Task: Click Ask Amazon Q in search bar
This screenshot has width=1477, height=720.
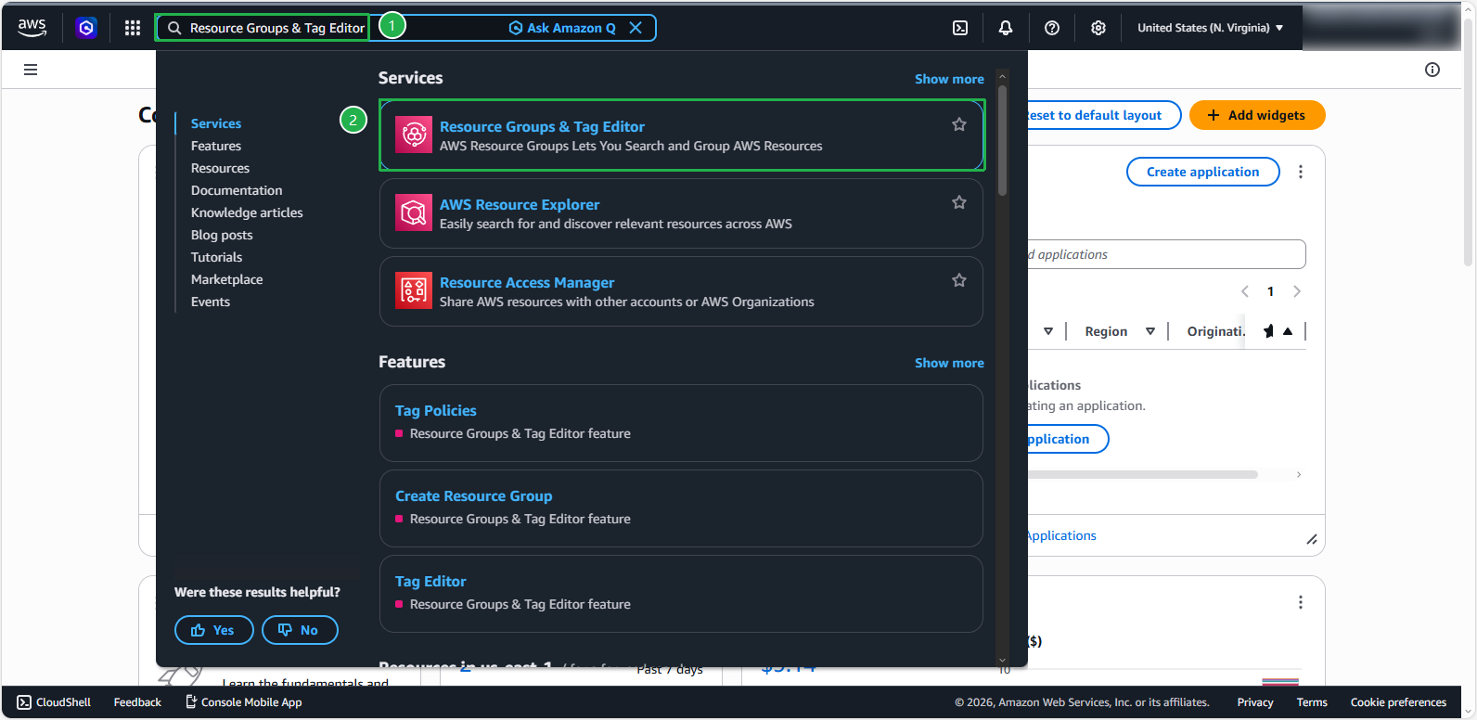Action: (x=562, y=28)
